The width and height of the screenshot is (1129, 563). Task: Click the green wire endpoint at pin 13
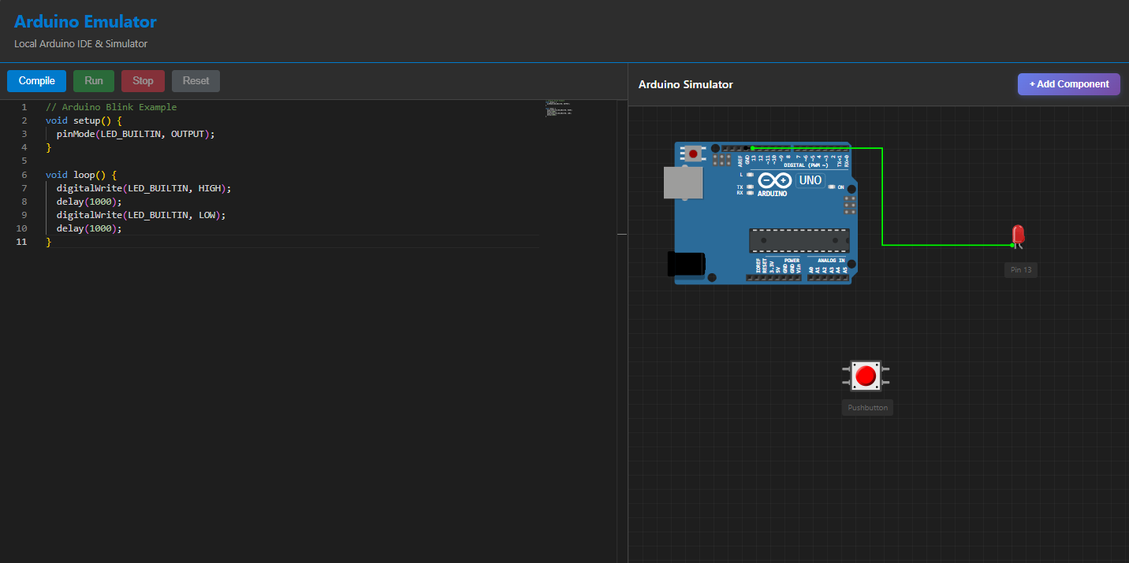point(752,148)
